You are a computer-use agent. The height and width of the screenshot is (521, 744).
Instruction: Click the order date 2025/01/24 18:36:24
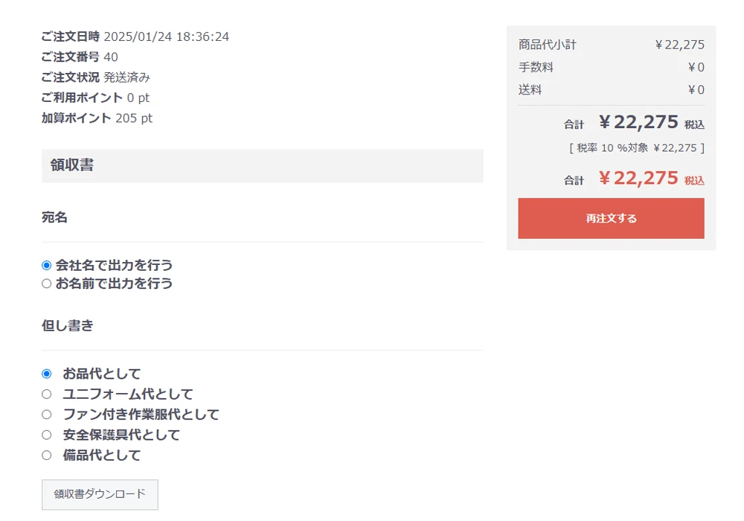[167, 36]
